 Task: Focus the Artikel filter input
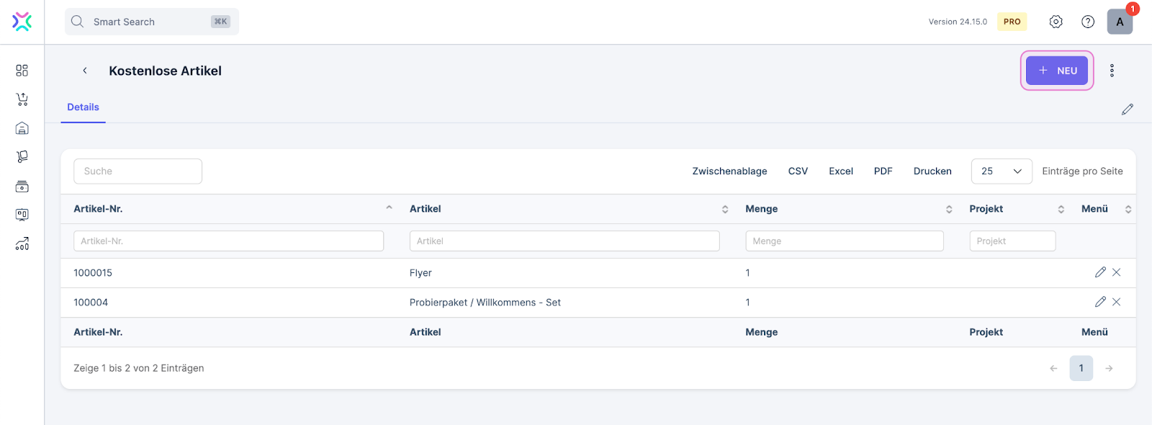click(564, 241)
